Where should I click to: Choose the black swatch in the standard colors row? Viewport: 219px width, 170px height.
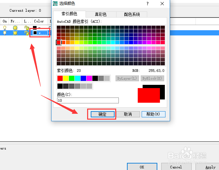[95, 78]
